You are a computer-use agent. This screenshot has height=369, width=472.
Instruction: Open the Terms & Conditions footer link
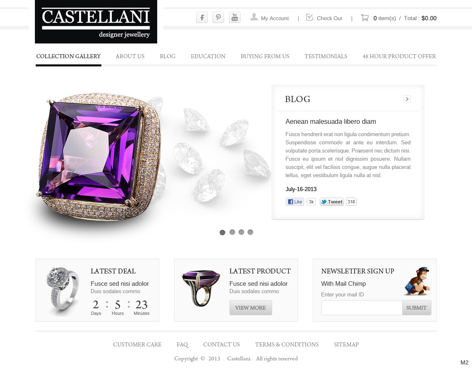point(287,344)
